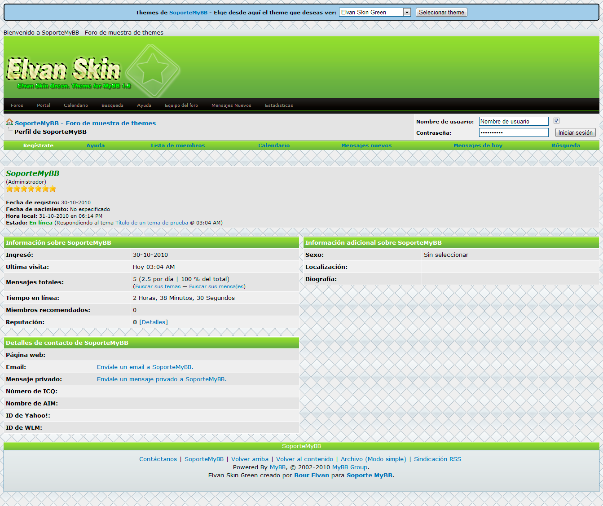Image resolution: width=603 pixels, height=506 pixels.
Task: Go to Estadísticas in top navigation
Action: coord(279,106)
